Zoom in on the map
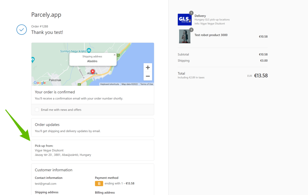The height and width of the screenshot is (195, 308). click(x=148, y=68)
